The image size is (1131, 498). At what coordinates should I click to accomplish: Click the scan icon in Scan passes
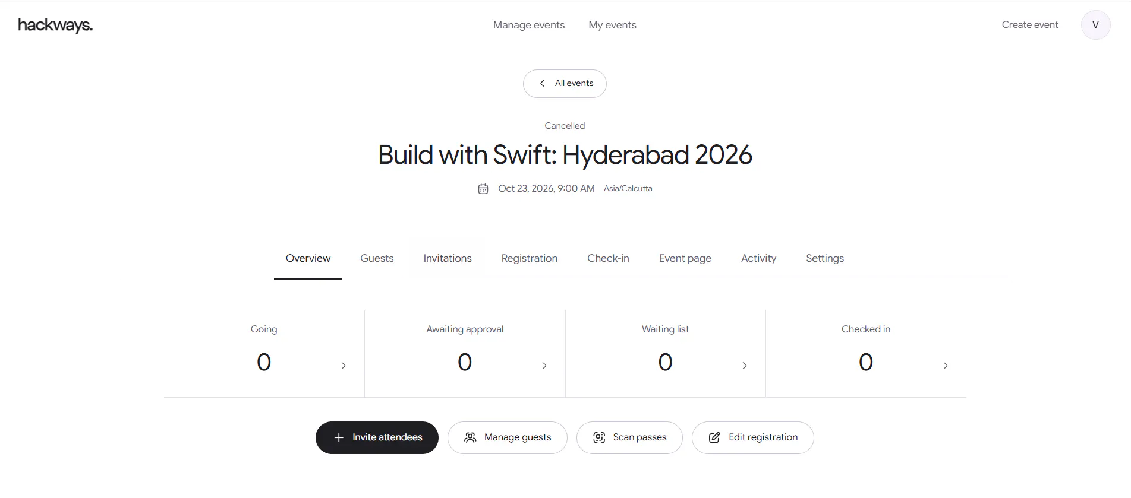pos(599,437)
